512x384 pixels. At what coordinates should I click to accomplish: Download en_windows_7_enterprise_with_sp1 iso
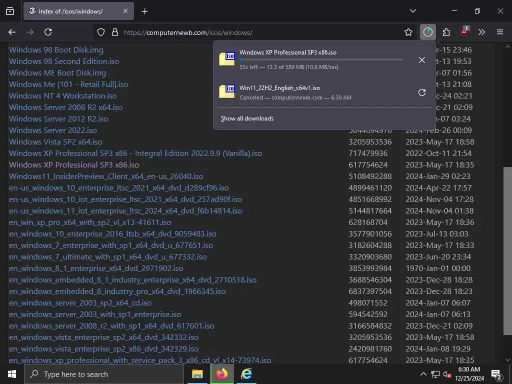(111, 245)
